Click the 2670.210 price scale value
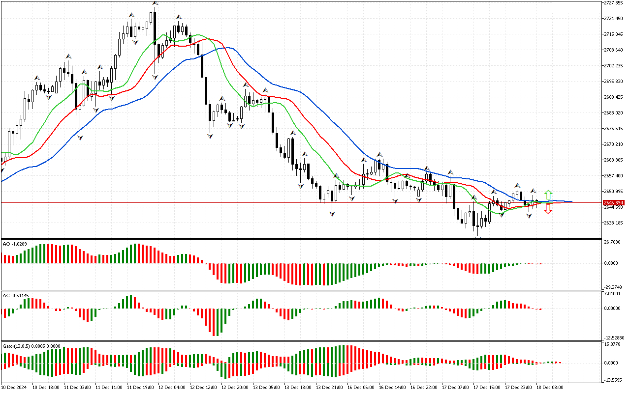 (x=613, y=144)
